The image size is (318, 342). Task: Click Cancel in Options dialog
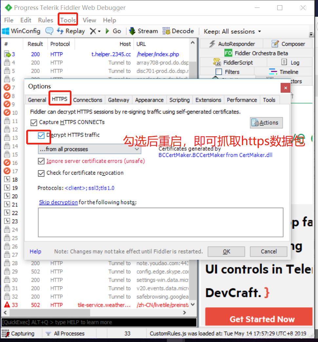[269, 252]
